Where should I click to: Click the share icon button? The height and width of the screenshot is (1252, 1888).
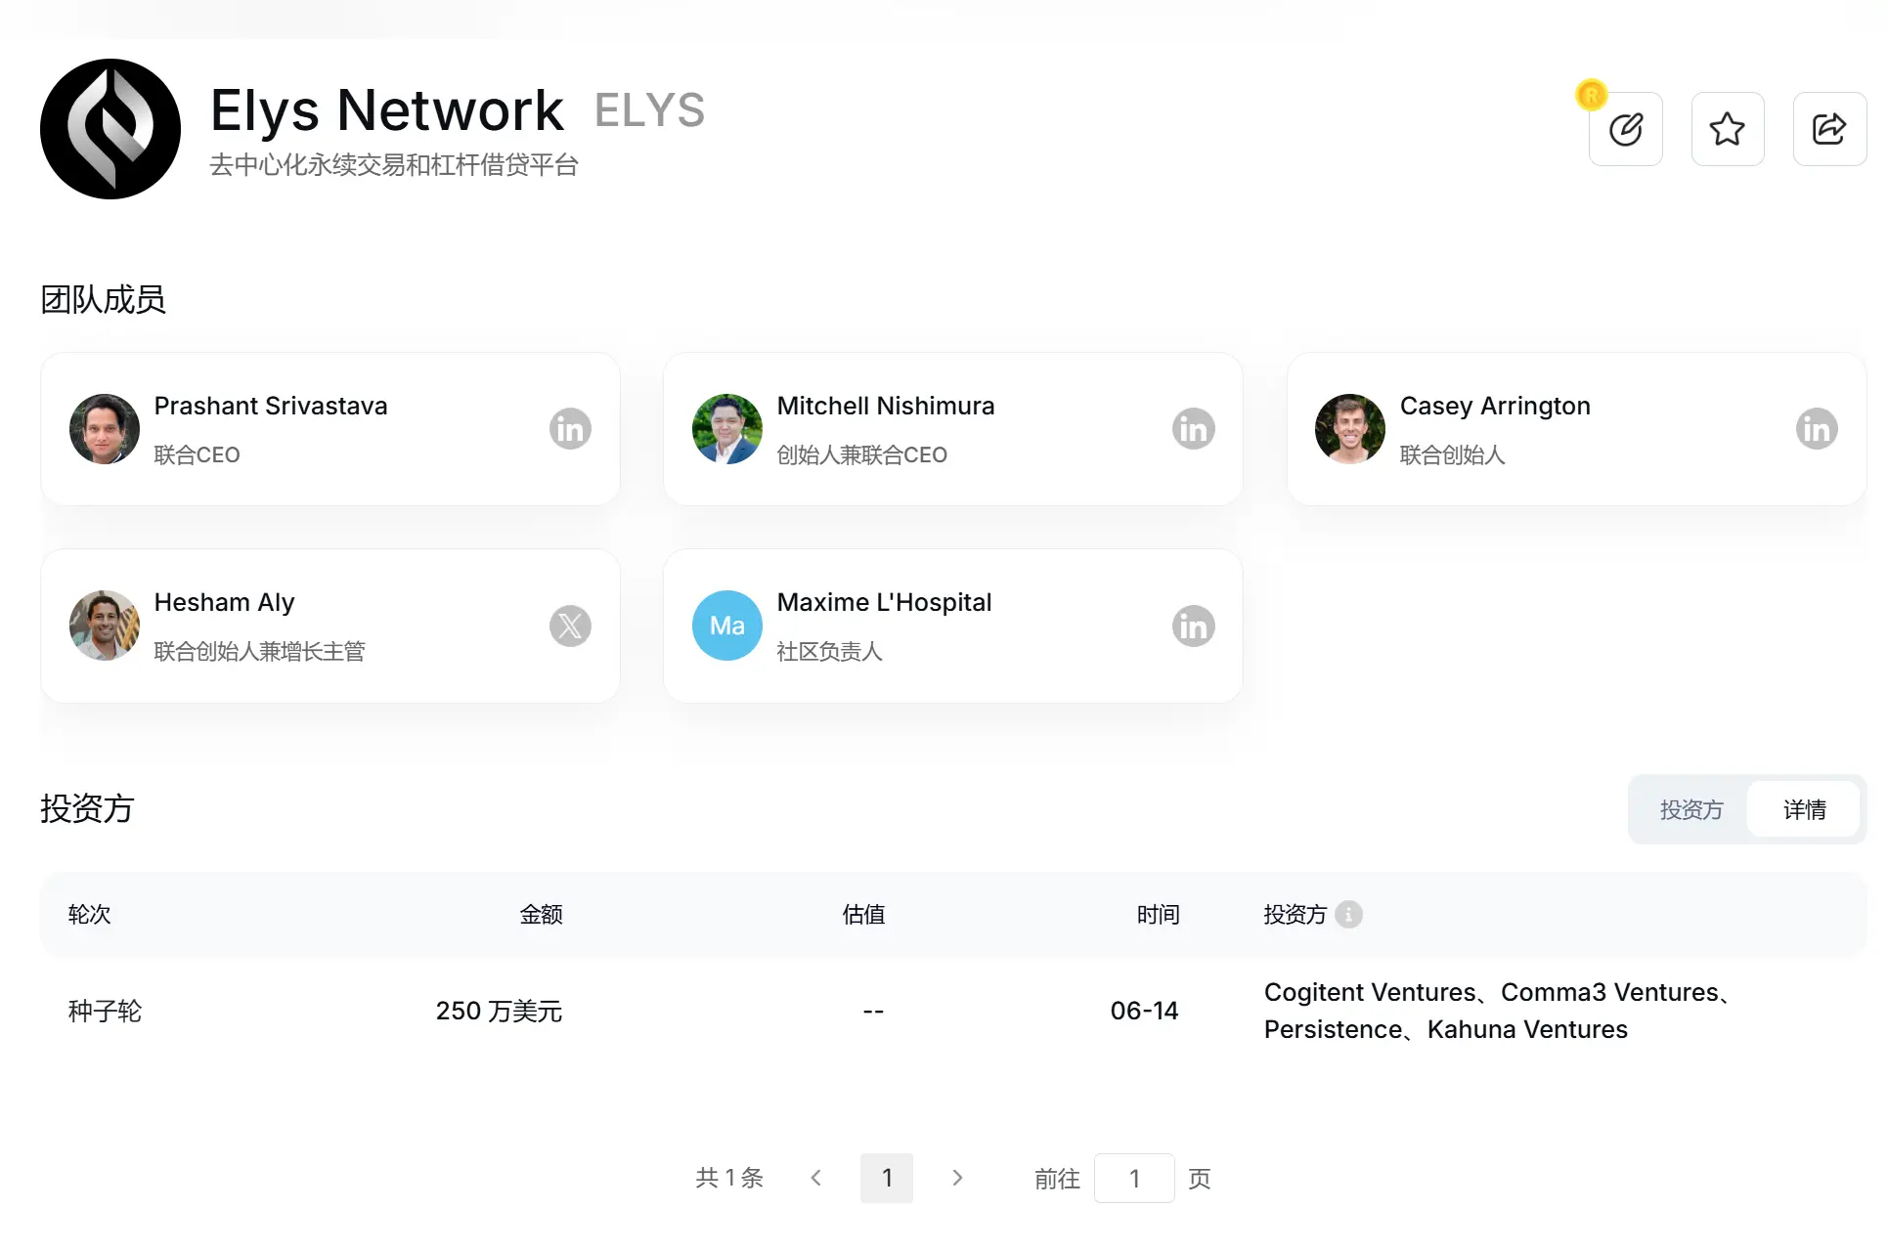(1828, 129)
